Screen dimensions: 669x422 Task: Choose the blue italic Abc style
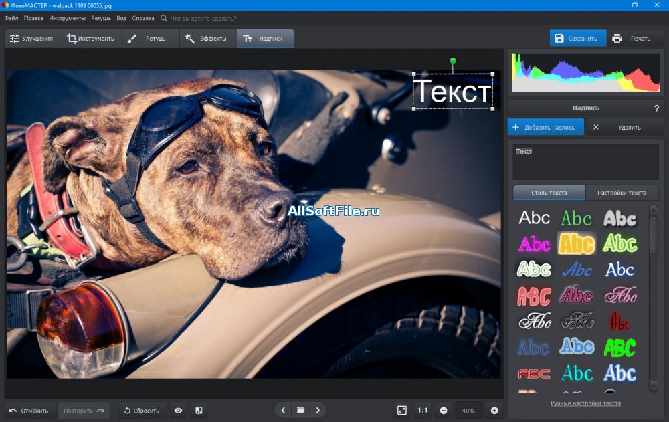tap(577, 270)
